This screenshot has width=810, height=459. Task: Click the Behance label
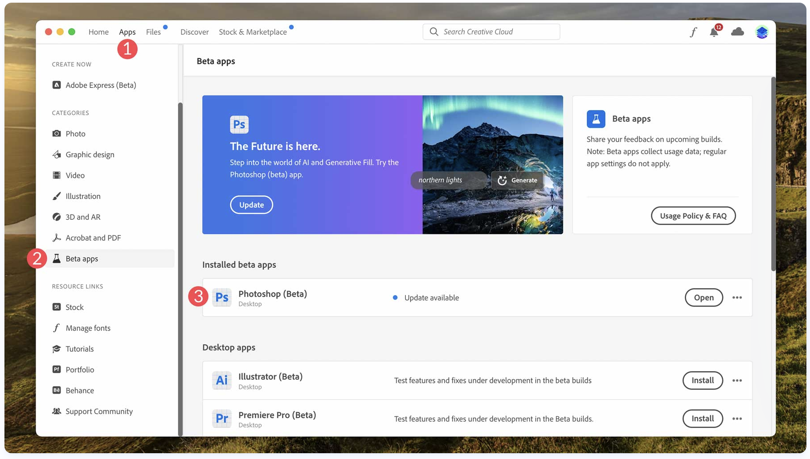coord(80,390)
